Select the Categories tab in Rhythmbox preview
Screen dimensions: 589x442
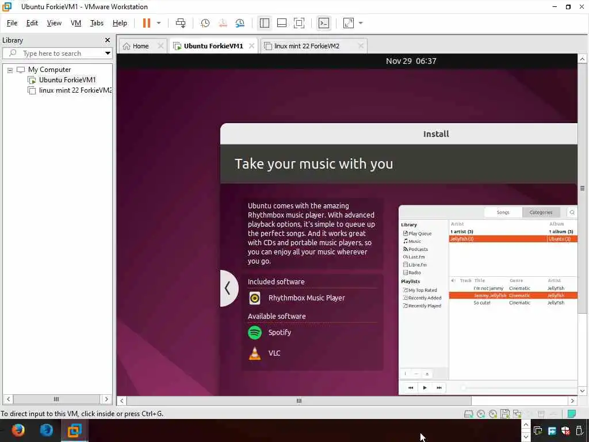(x=541, y=212)
